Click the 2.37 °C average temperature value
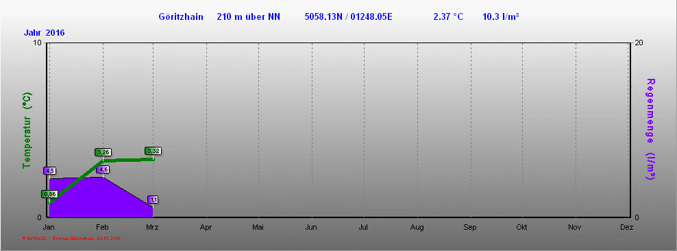Viewport: 677px width, 251px height. [448, 17]
